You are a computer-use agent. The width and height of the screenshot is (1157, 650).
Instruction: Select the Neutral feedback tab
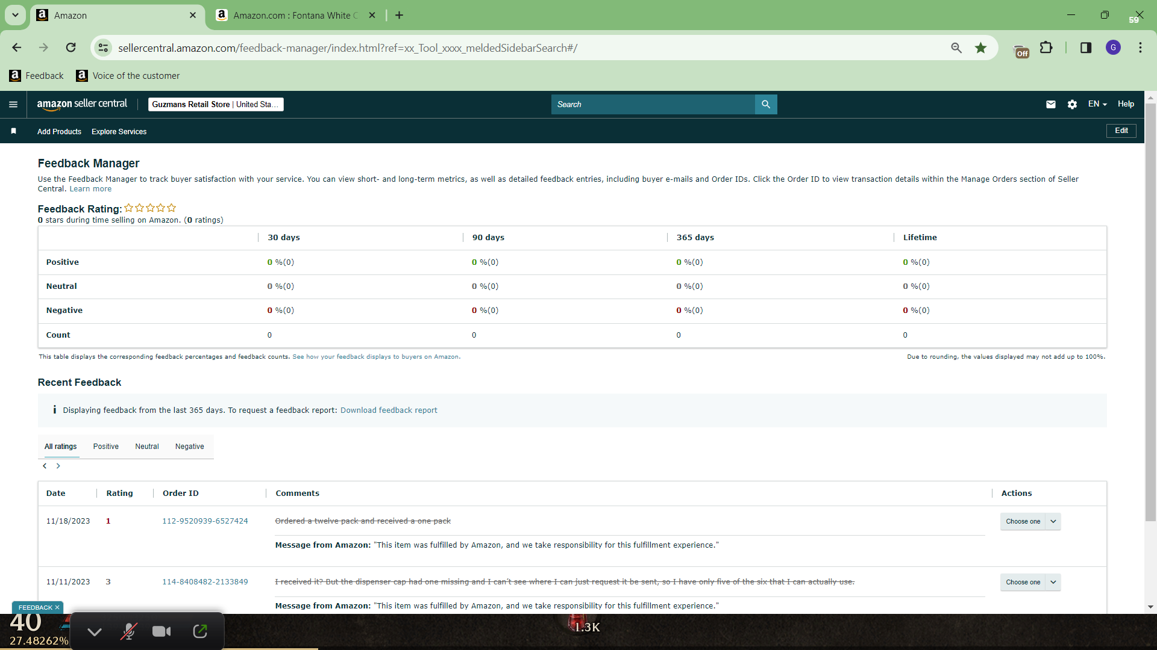coord(147,447)
